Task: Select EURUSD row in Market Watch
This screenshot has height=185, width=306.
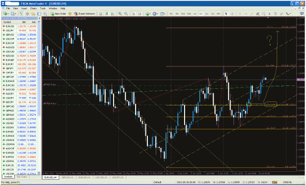Action: point(20,26)
